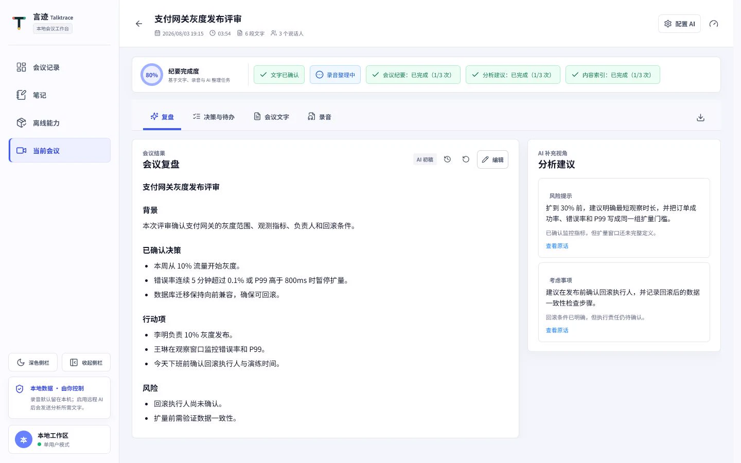Click the 分析建议：已完成 status chip
This screenshot has height=463, width=741.
pos(513,75)
